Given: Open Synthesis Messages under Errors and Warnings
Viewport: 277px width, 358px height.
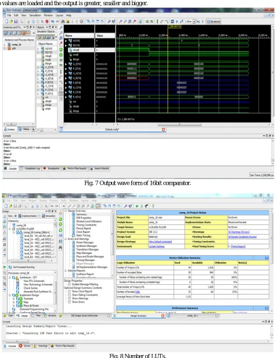Looking at the screenshot, I should (x=87, y=246).
